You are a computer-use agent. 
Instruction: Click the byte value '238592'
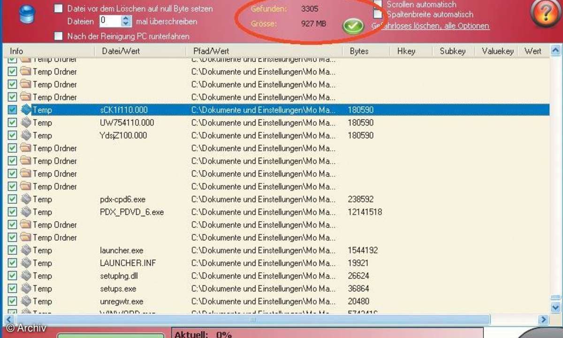coord(361,199)
